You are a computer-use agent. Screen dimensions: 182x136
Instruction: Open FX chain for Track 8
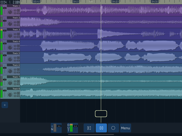(15, 93)
